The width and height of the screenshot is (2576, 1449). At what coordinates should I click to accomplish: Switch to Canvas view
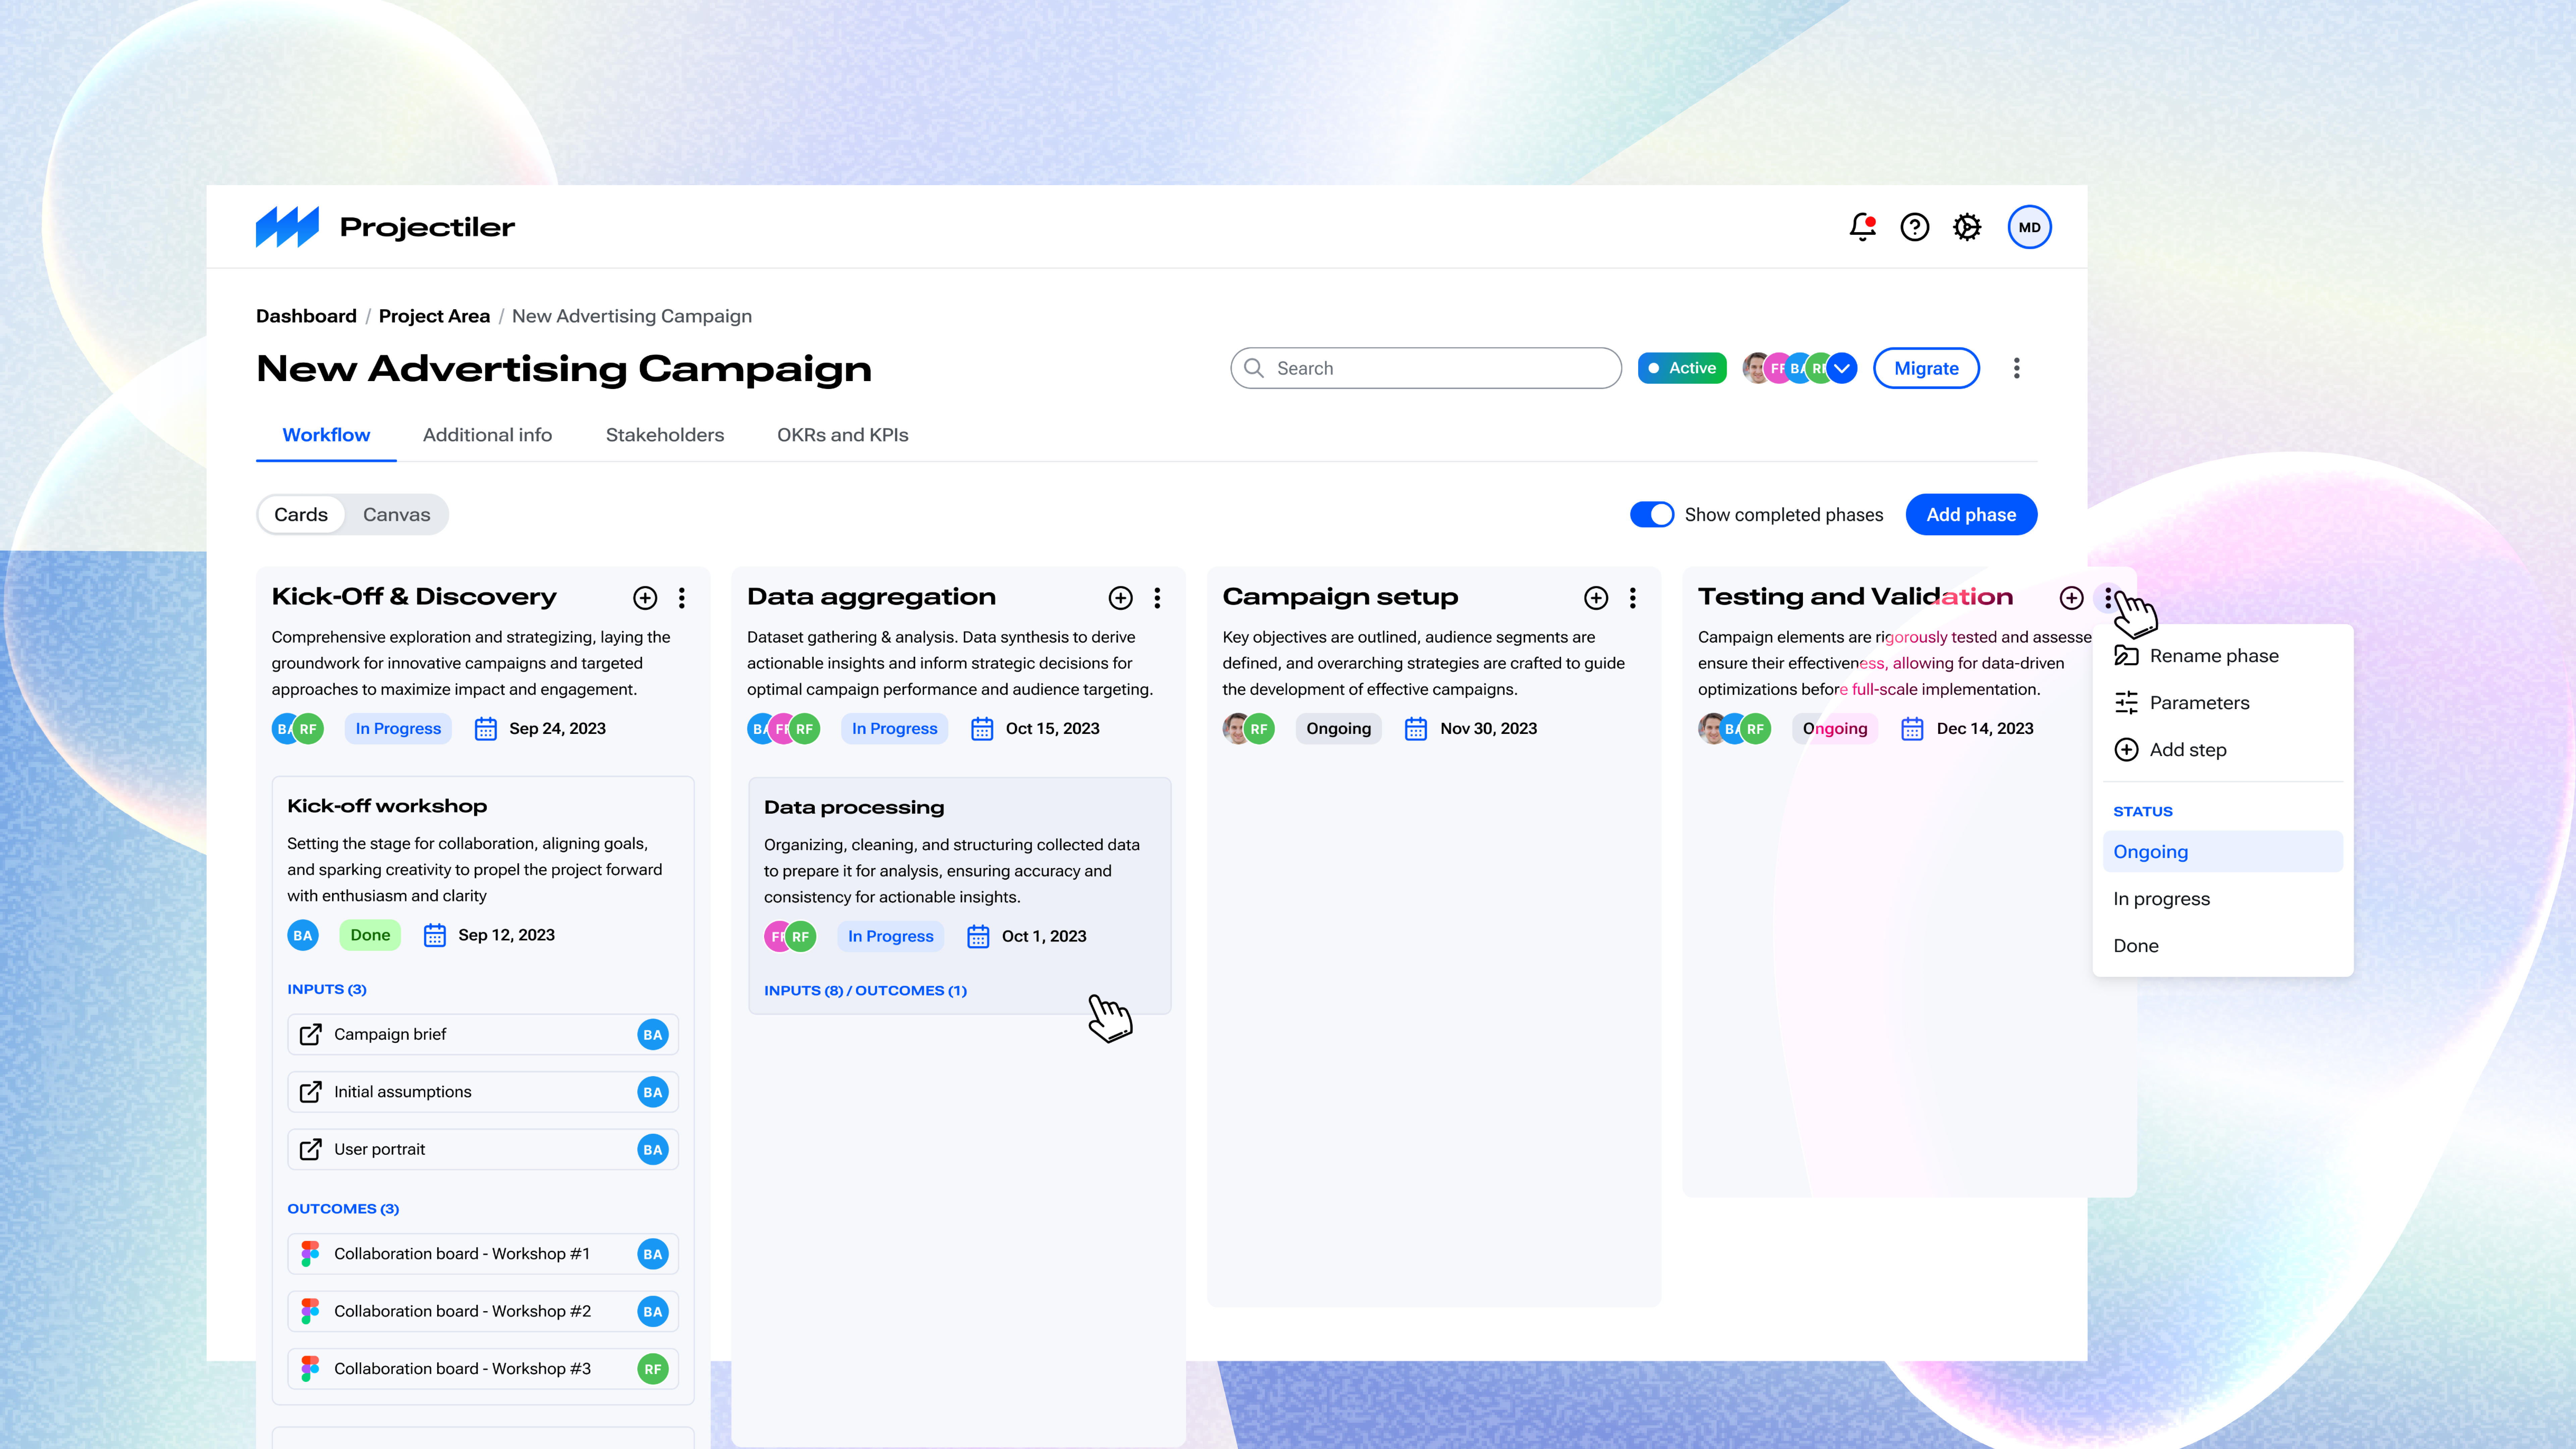point(397,515)
